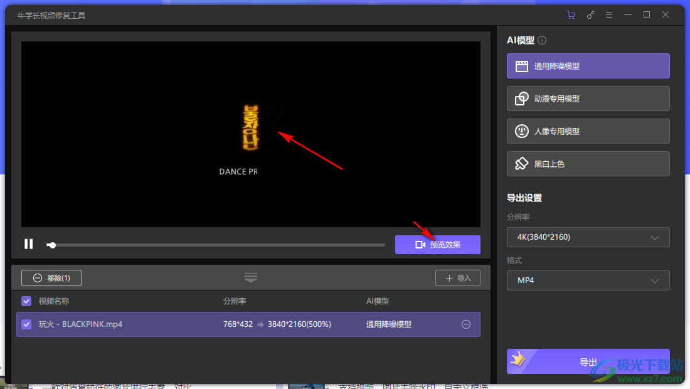Open the 分辨率 4K(3840*2160) dropdown
Screen dimensions: 690x389
pyautogui.click(x=588, y=237)
